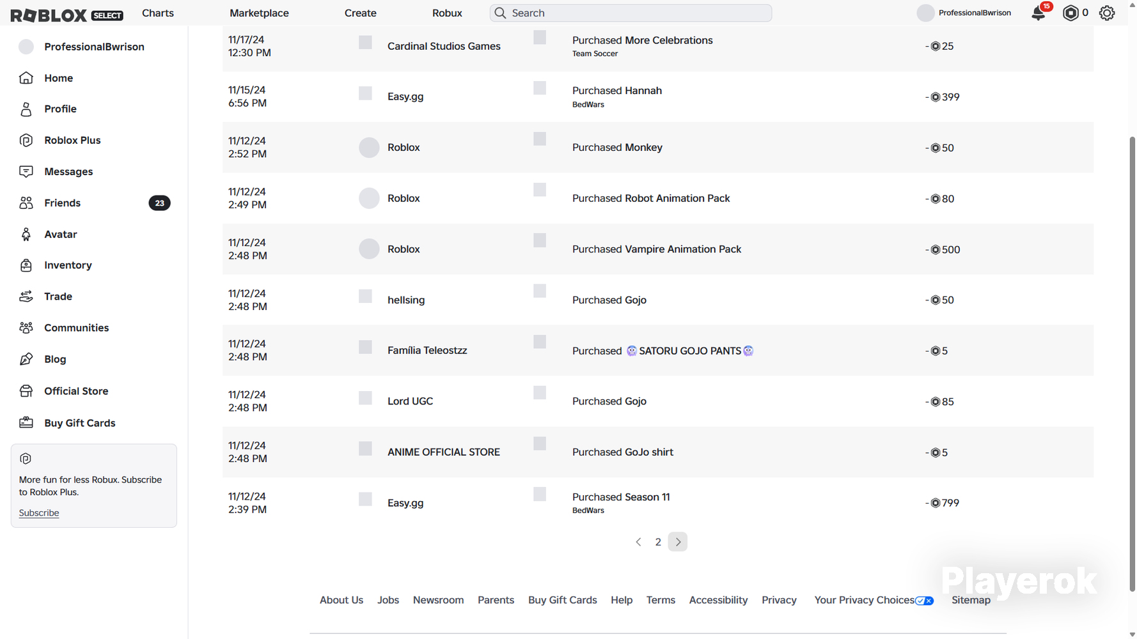Click the Communities group icon

pos(26,328)
